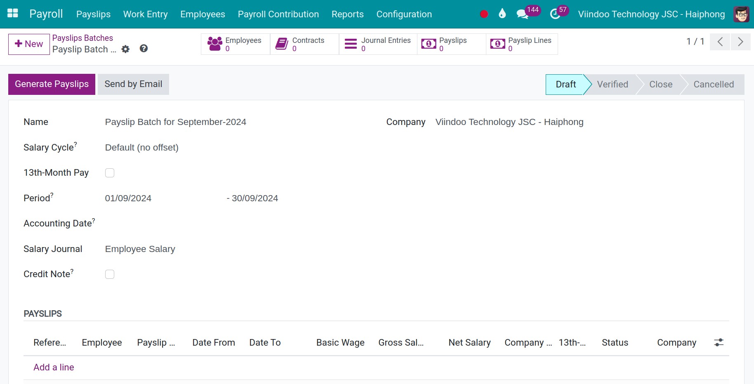Sort by Gross Salary column header

click(x=401, y=343)
